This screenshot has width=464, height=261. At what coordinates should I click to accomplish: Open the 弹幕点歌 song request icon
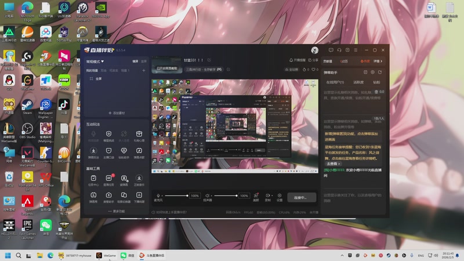tap(139, 153)
